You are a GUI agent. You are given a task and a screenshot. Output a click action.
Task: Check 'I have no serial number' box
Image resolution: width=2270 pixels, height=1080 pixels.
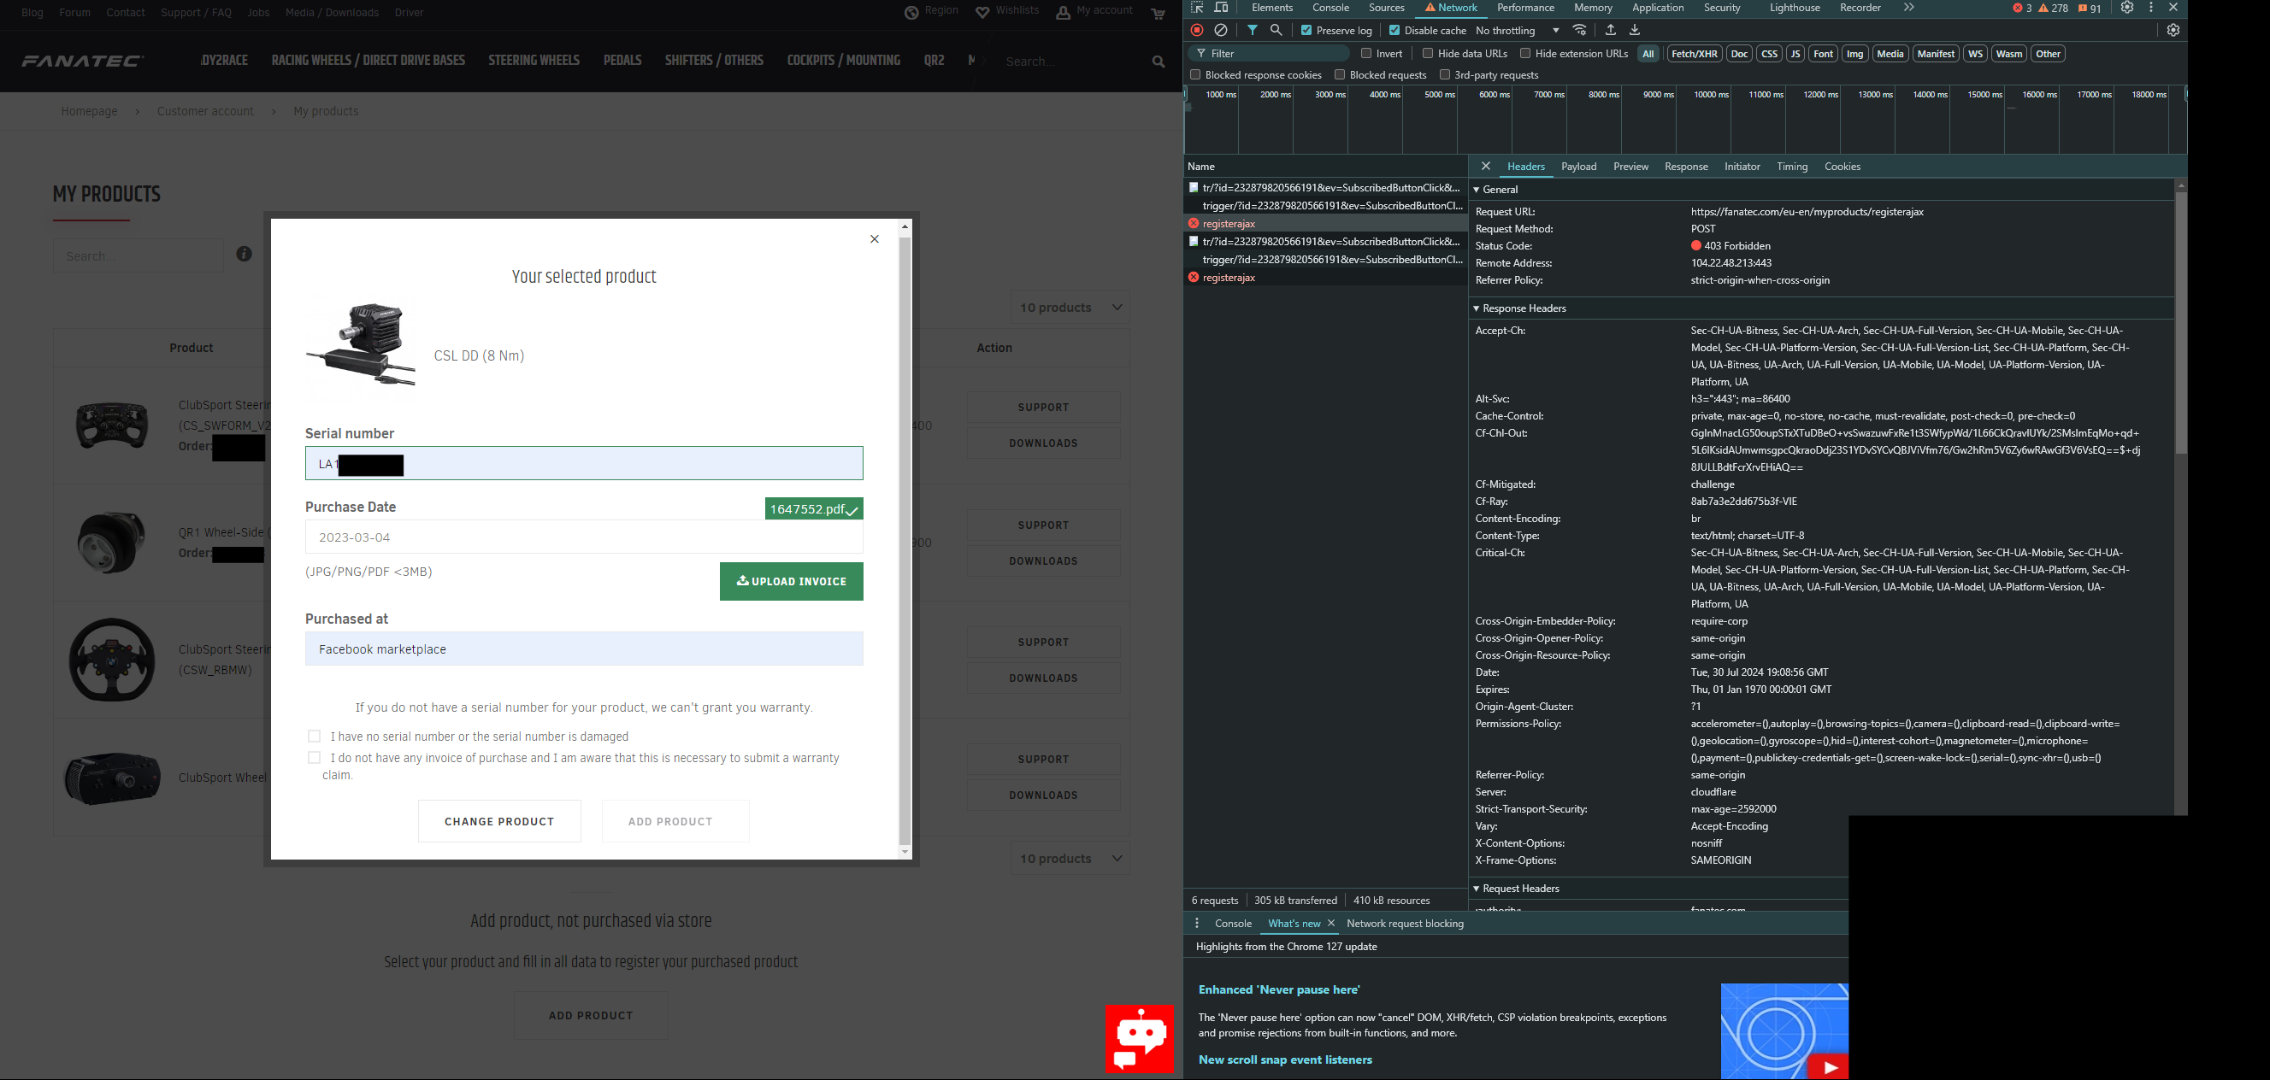point(314,737)
